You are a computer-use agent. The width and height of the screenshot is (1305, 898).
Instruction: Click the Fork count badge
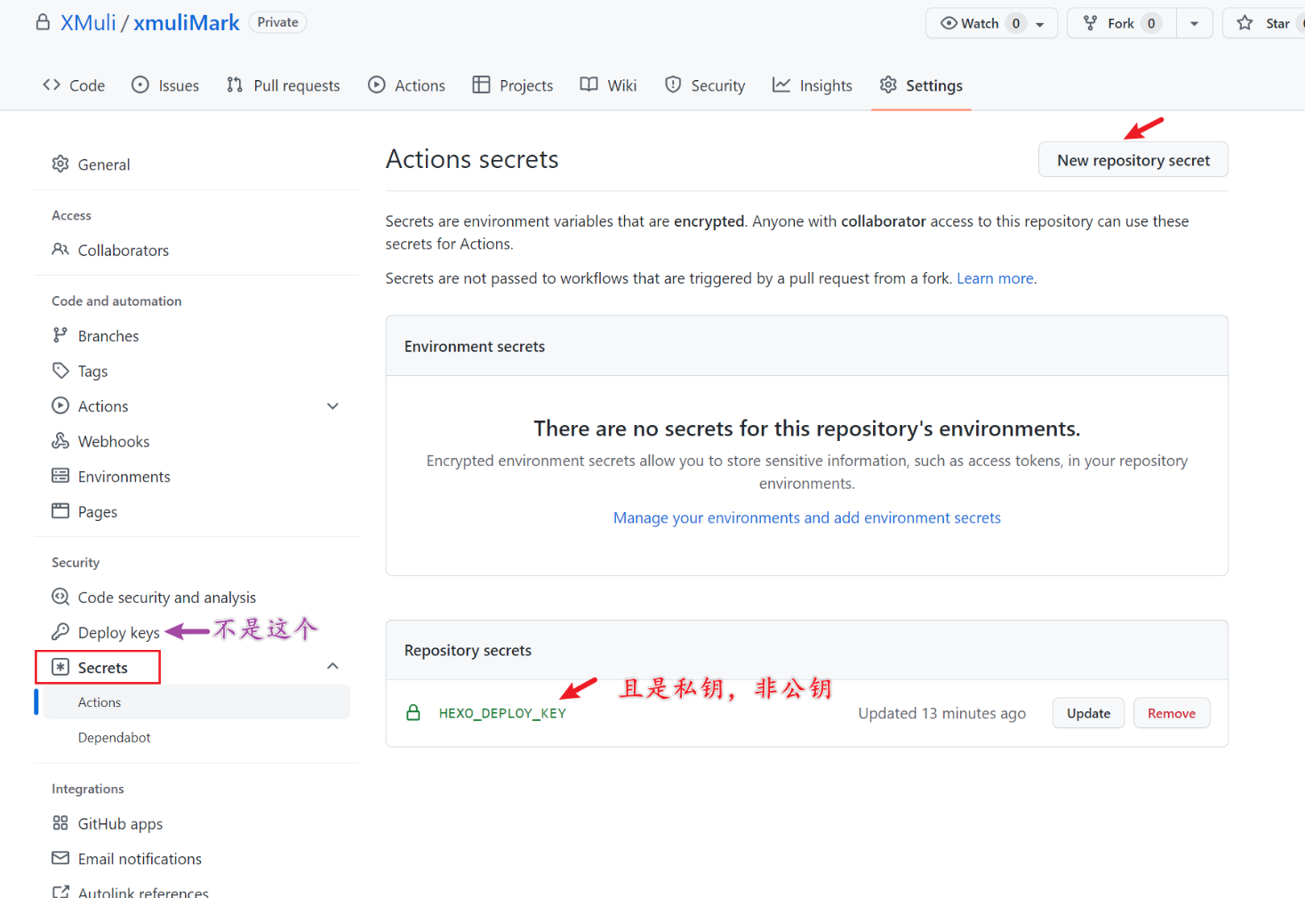[x=1151, y=23]
